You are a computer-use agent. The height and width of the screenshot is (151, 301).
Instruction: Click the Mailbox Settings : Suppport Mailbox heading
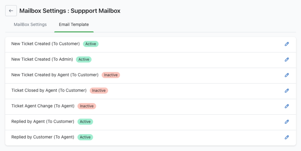click(x=70, y=11)
